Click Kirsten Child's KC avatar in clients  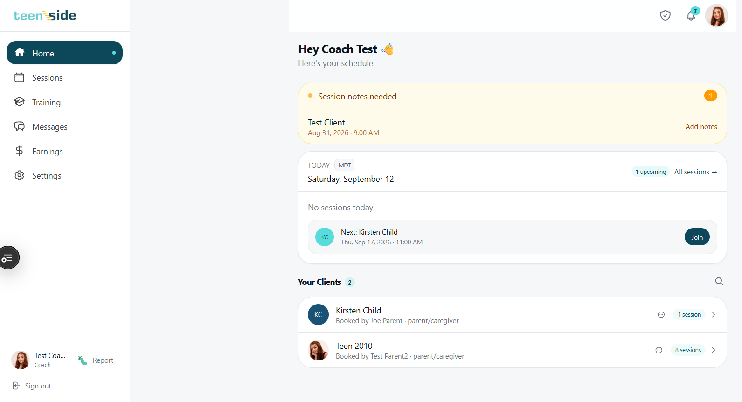[318, 315]
